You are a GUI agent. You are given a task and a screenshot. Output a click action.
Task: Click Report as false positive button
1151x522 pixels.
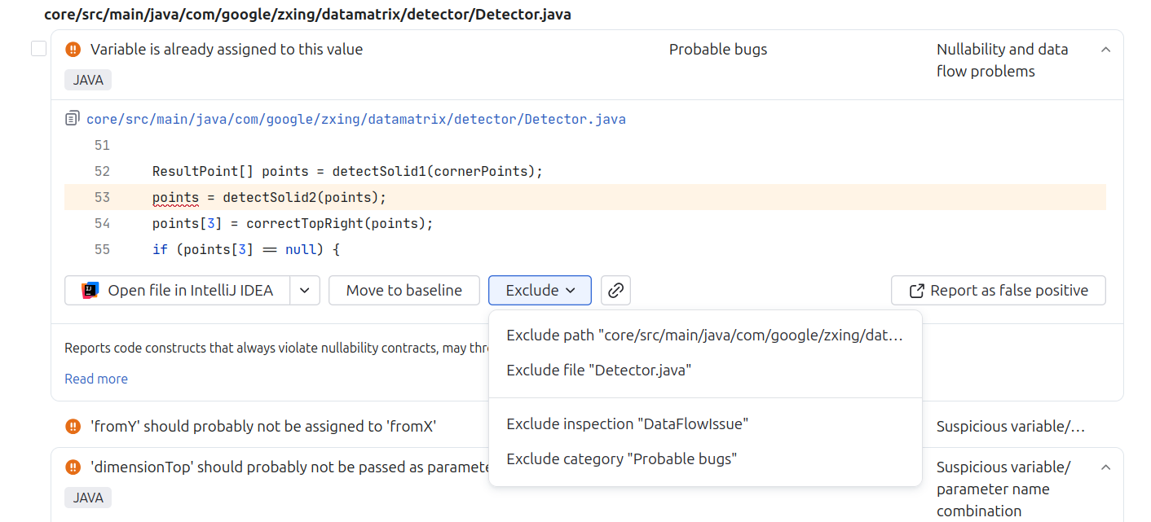[x=998, y=290]
